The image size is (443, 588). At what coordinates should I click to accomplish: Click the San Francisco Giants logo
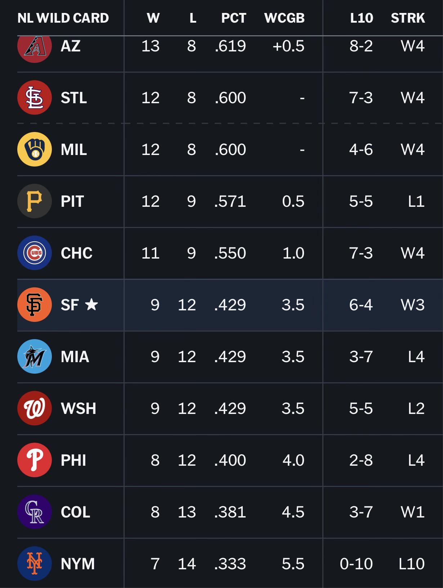[35, 305]
